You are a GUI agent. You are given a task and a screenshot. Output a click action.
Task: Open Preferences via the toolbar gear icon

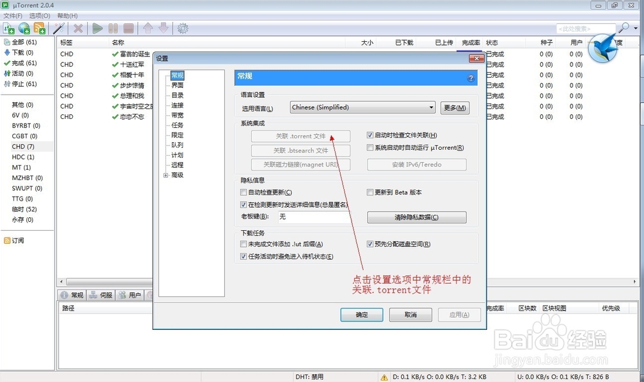[x=183, y=28]
